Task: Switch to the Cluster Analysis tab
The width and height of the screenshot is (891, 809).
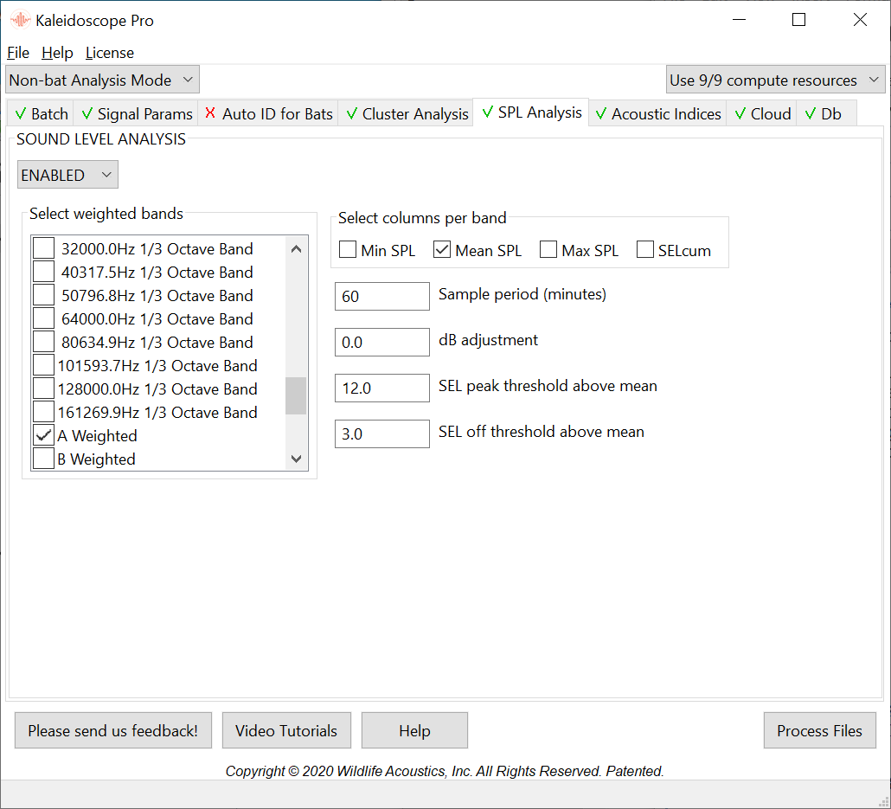Action: 406,114
